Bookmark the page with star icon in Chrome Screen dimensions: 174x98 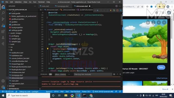click(x=142, y=7)
